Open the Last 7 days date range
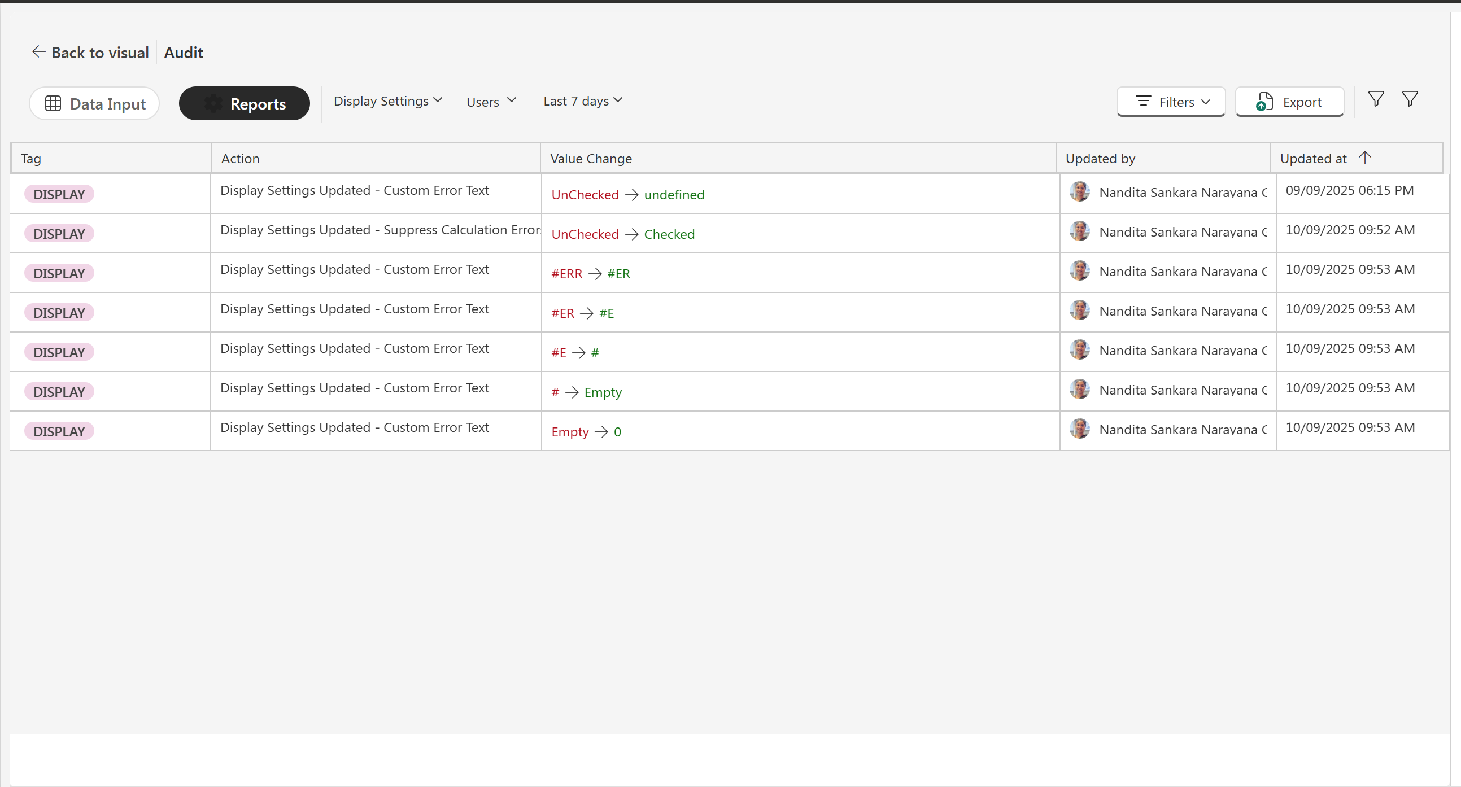Image resolution: width=1461 pixels, height=787 pixels. pyautogui.click(x=582, y=101)
